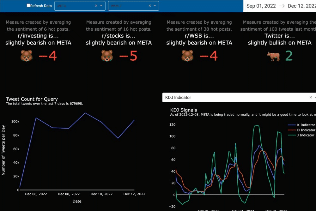Screen dimensions: 316x211
Task: Click the Twitter bull emoji
Action: coord(273,56)
